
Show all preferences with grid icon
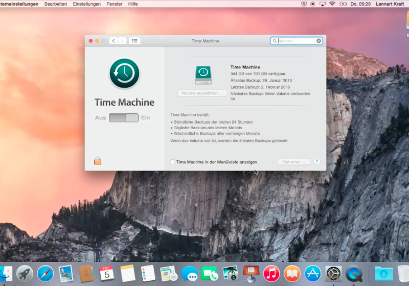point(134,41)
